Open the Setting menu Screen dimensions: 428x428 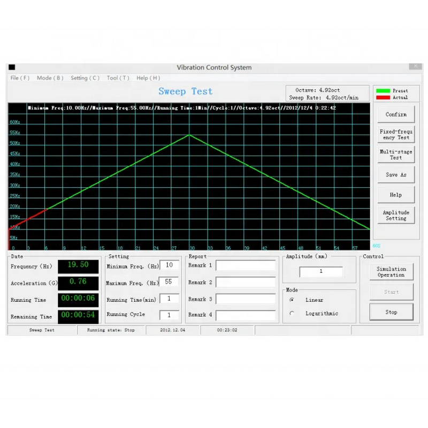85,78
